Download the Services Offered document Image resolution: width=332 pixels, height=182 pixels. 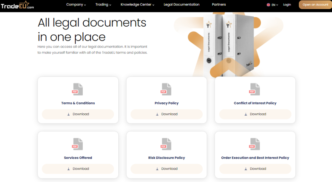[x=78, y=169]
